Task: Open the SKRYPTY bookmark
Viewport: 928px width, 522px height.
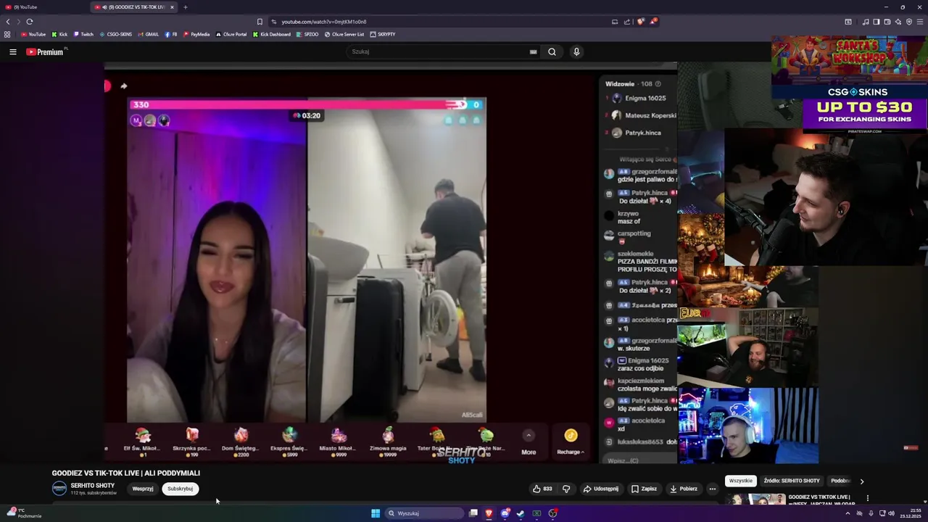Action: (x=383, y=34)
